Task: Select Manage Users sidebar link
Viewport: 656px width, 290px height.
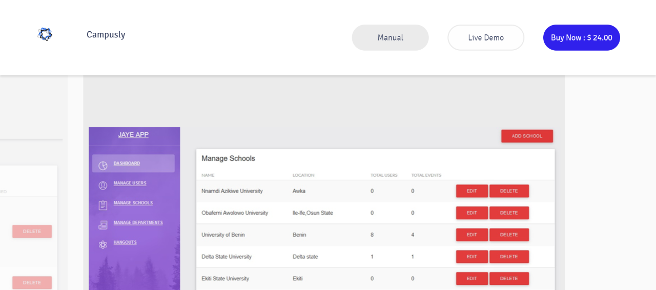Action: click(x=130, y=183)
